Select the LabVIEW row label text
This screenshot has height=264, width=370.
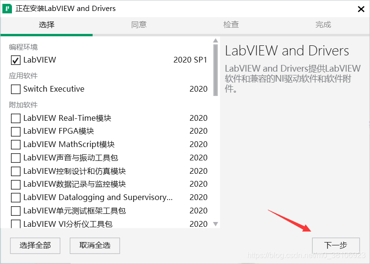(x=40, y=60)
